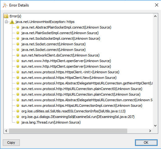Click yellow bullet icon beside plainConnect0
Screen dimensions: 161x149
[x=18, y=89]
